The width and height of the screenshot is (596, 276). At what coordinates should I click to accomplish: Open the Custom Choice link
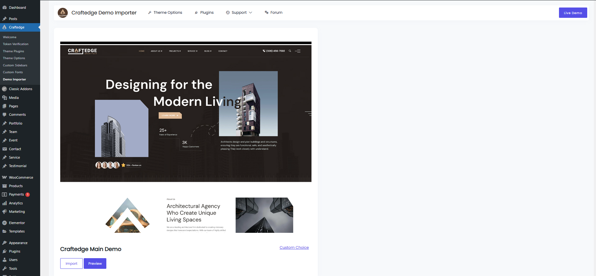coord(294,248)
